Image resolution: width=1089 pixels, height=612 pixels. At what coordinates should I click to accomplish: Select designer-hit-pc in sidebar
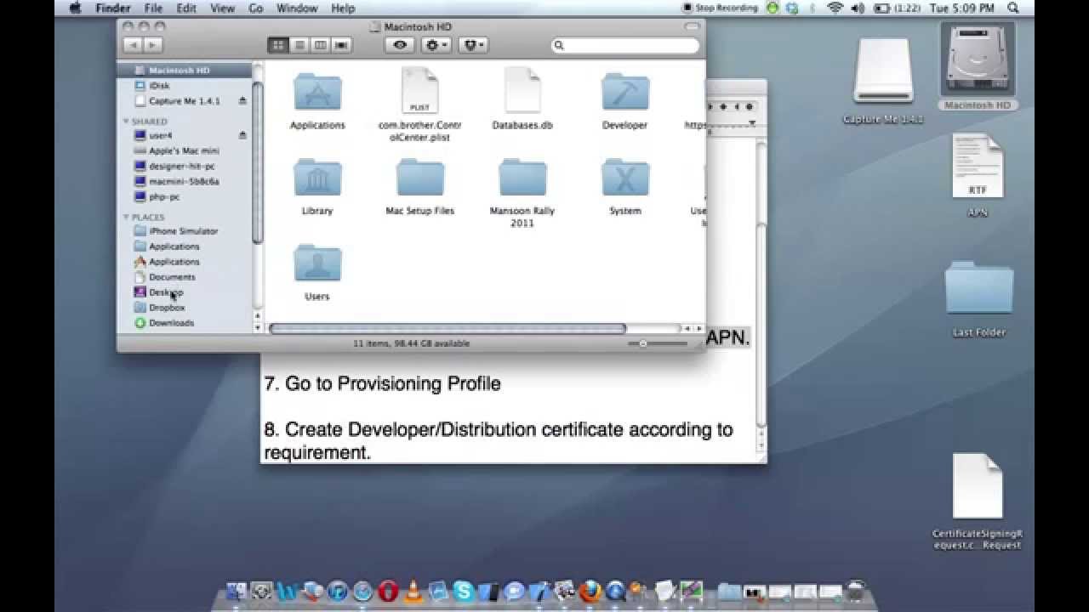(x=181, y=166)
